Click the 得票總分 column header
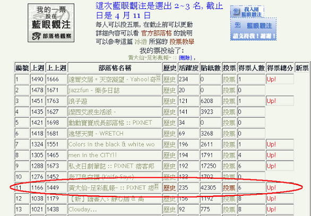Image resolution: width=311 pixels, height=216 pixels. pyautogui.click(x=280, y=68)
